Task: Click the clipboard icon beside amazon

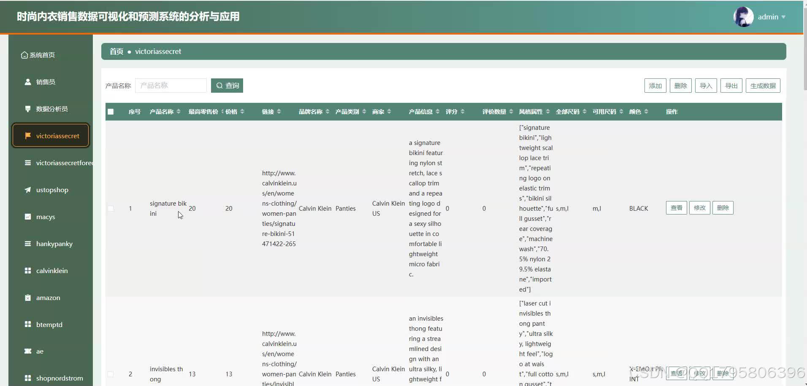Action: [28, 298]
